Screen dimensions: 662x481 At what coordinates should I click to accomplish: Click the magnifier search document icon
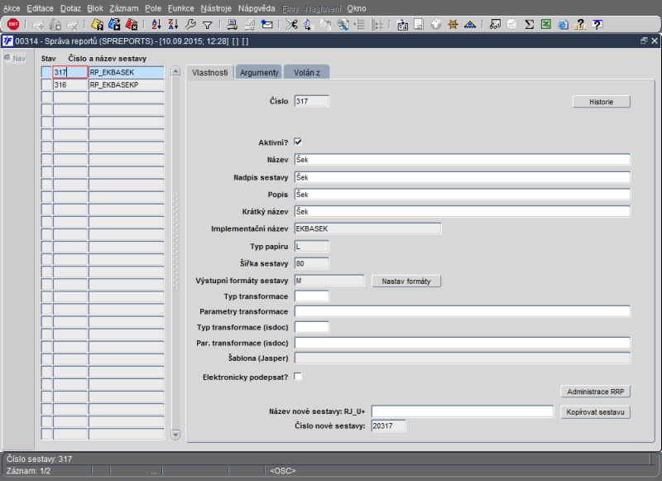pos(343,25)
